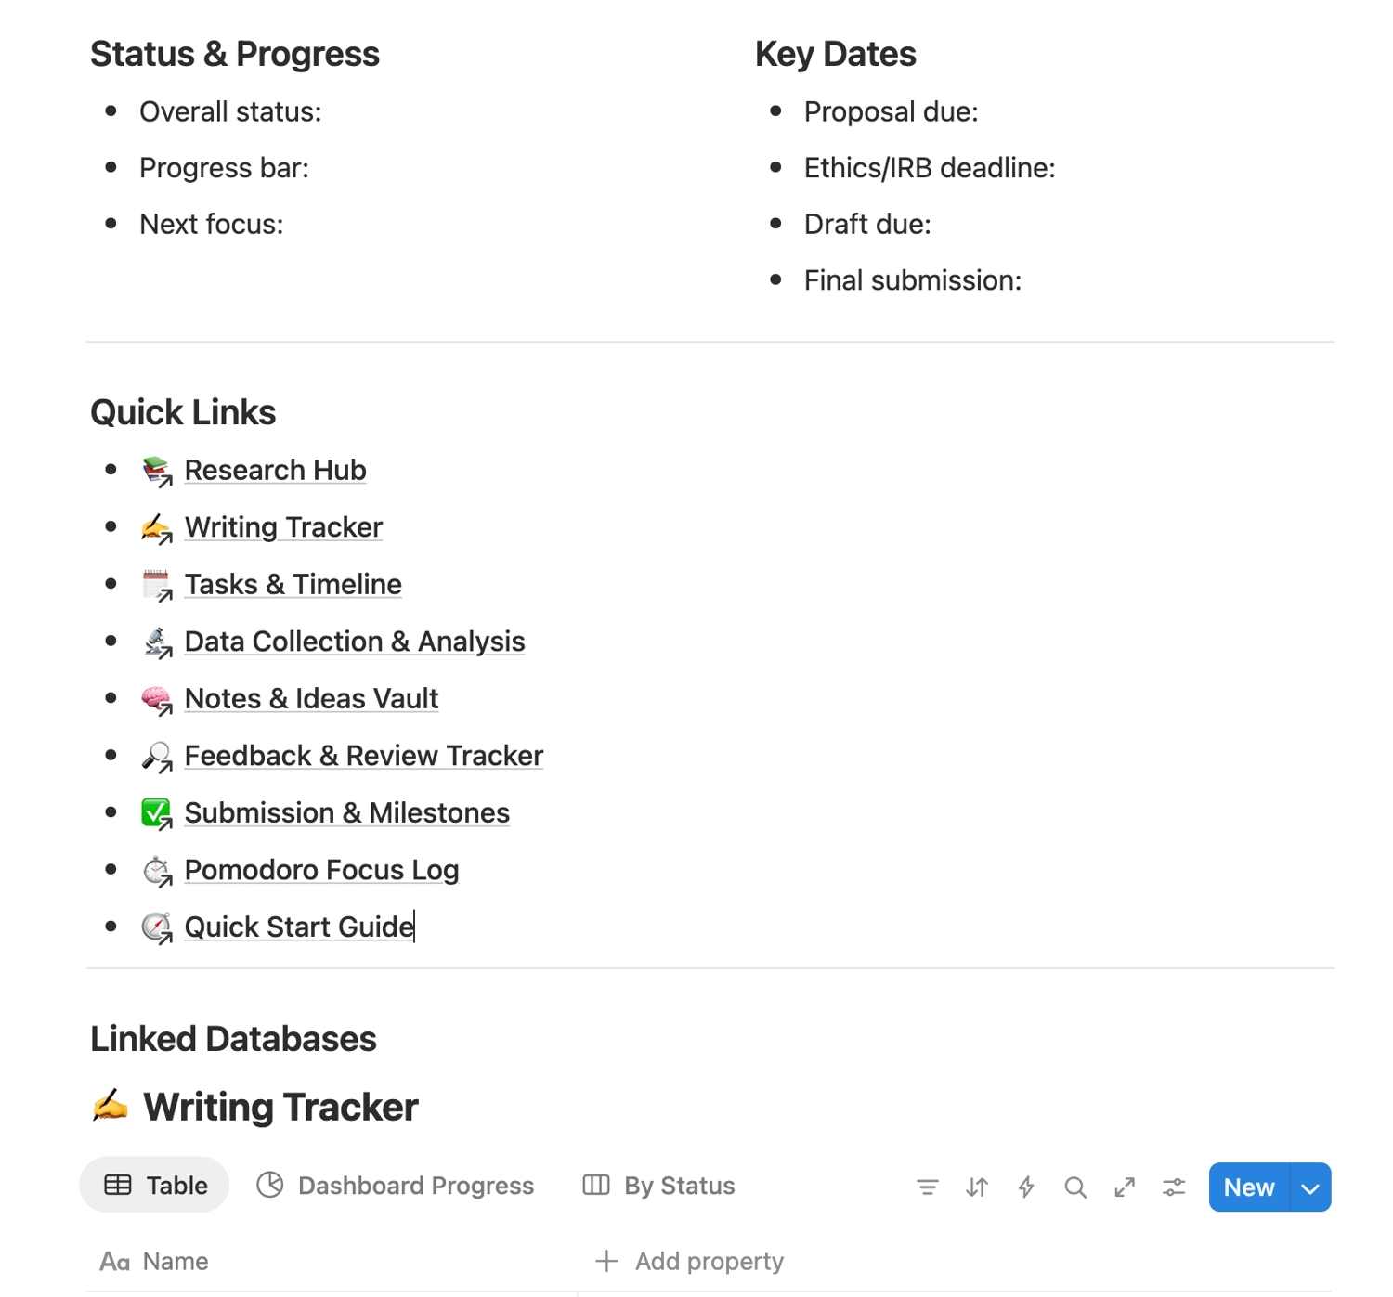The height and width of the screenshot is (1297, 1393).
Task: Click the Writing Tracker database title
Action: 280,1107
